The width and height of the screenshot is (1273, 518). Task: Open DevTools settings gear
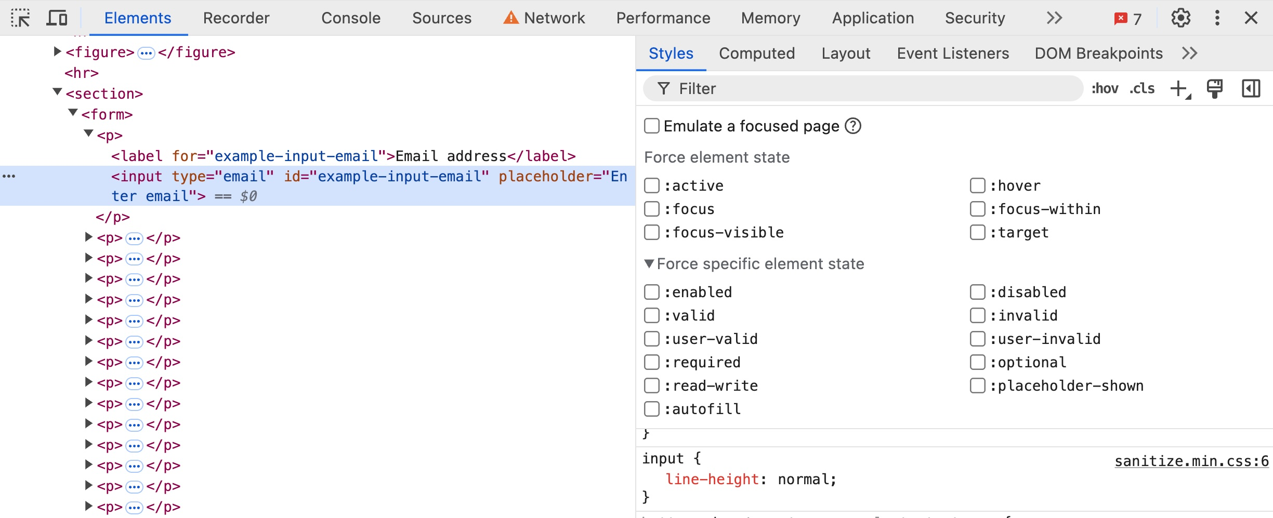point(1180,18)
